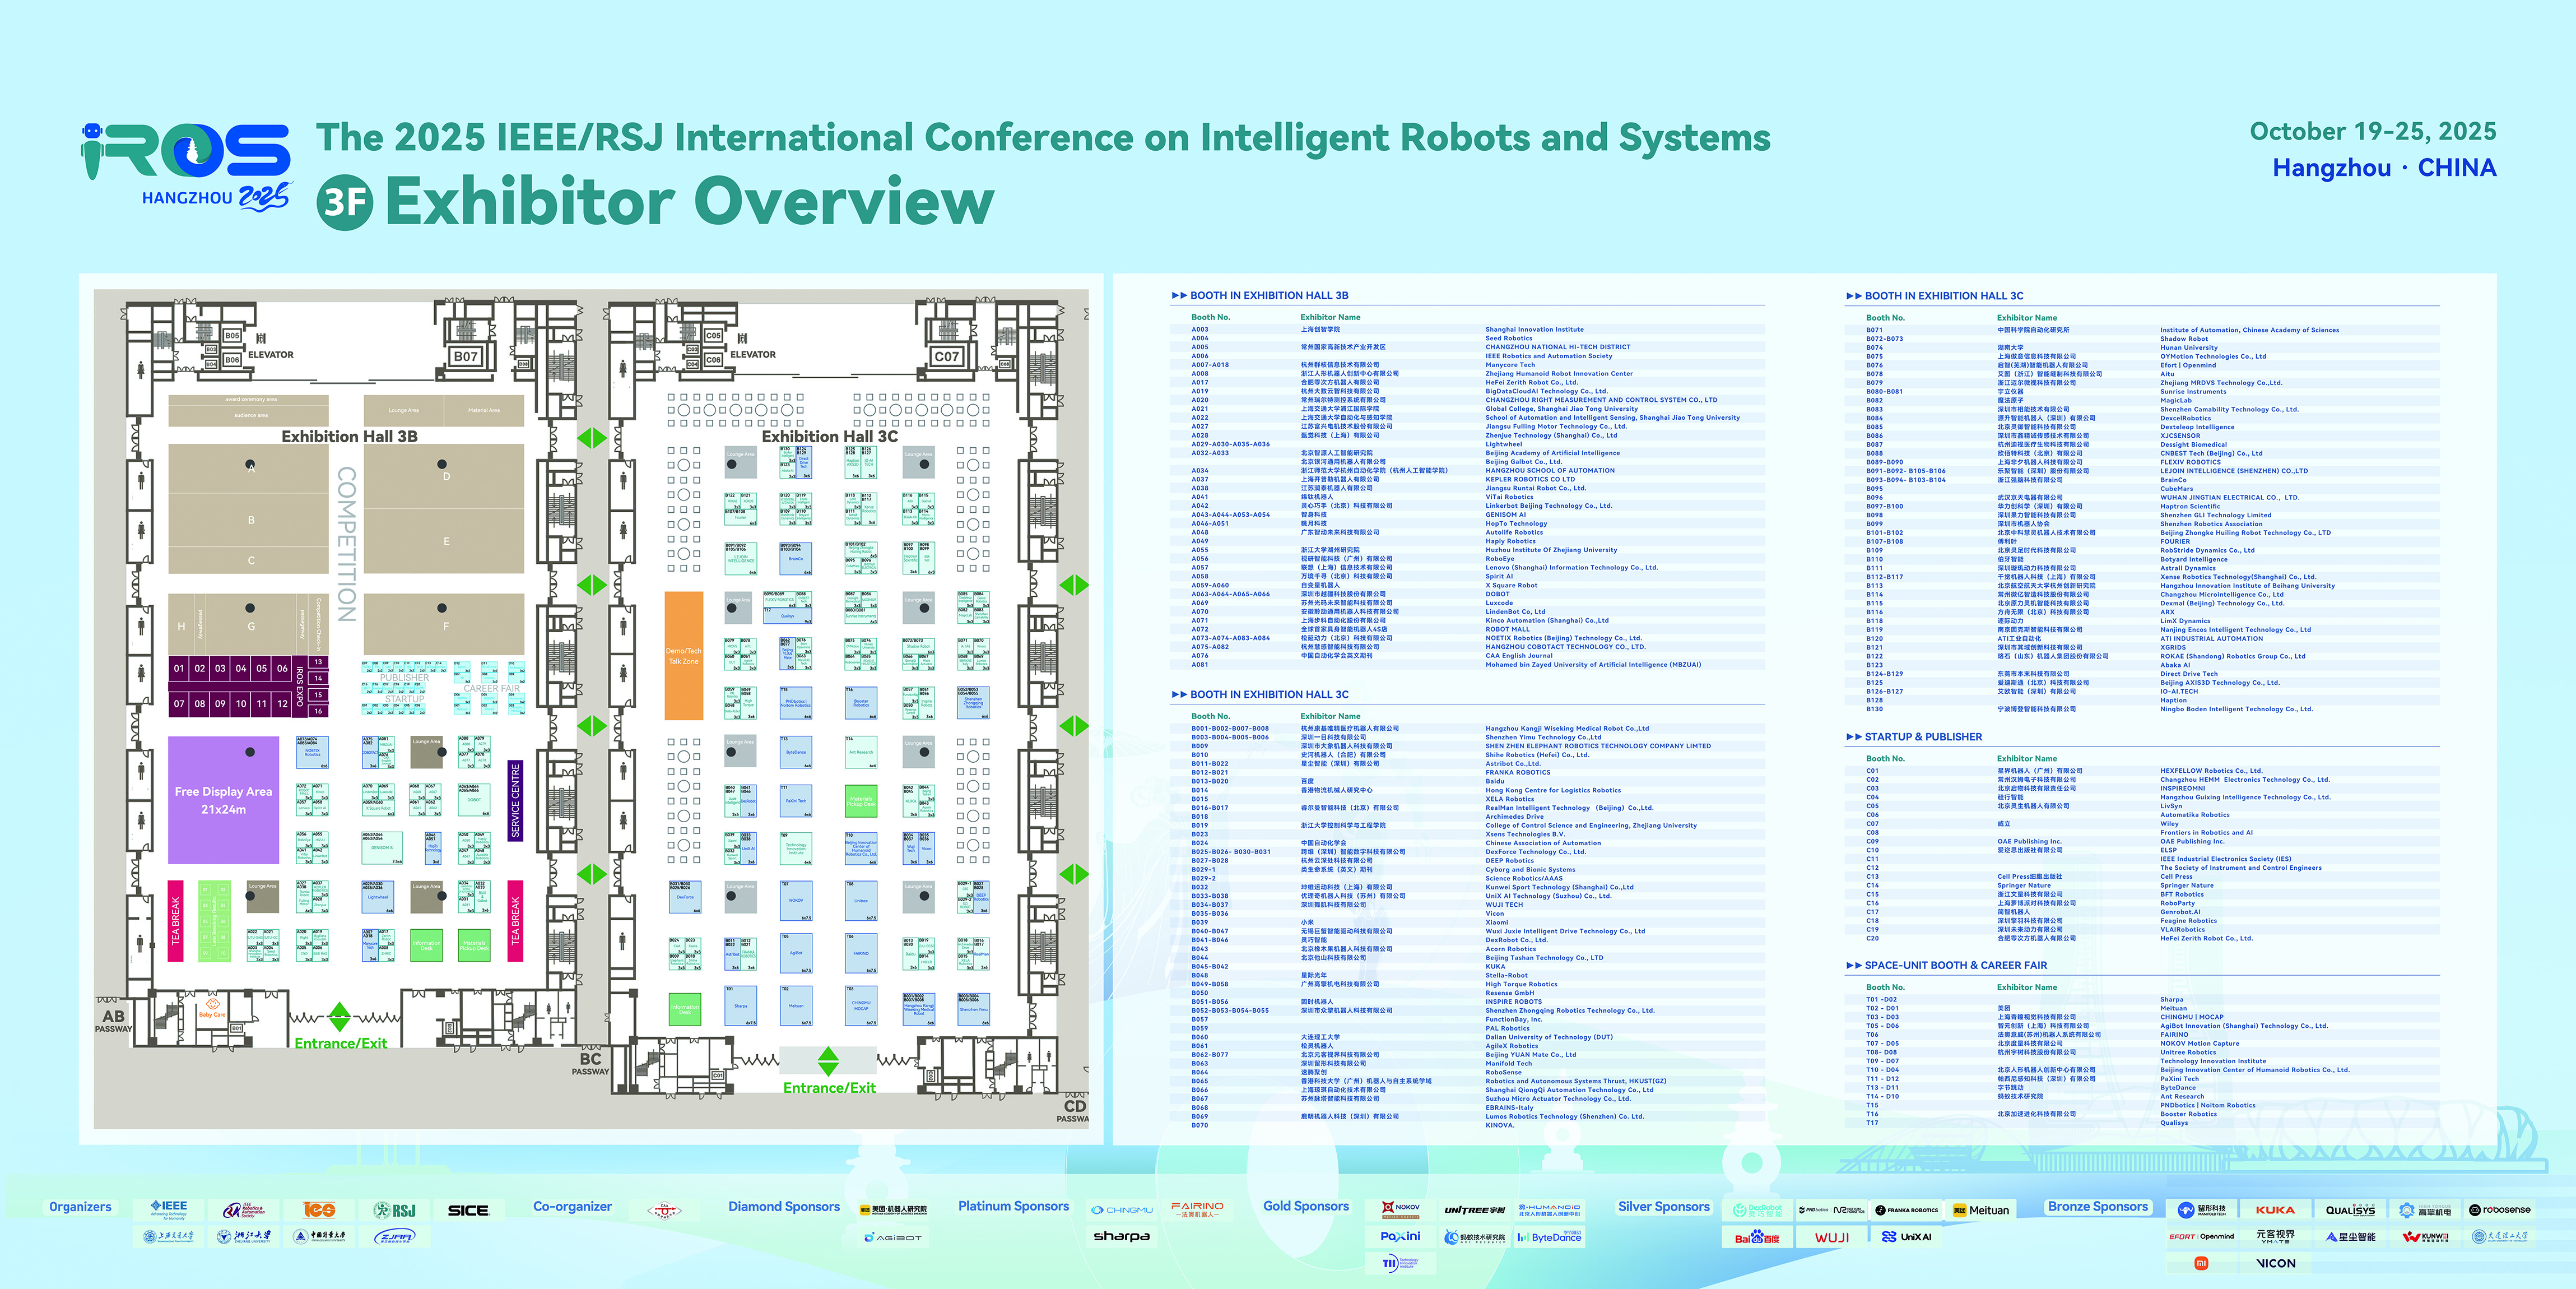Click the RSJ organizer logo
Screen dimensions: 2576x1289
point(394,1210)
